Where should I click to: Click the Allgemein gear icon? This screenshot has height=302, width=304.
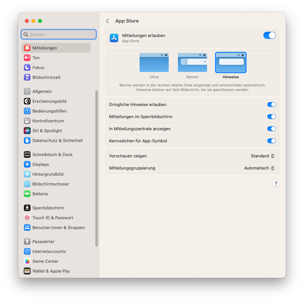(27, 91)
